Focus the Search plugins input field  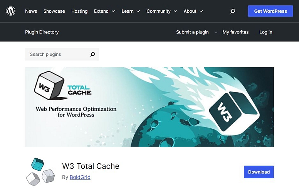pyautogui.click(x=62, y=54)
